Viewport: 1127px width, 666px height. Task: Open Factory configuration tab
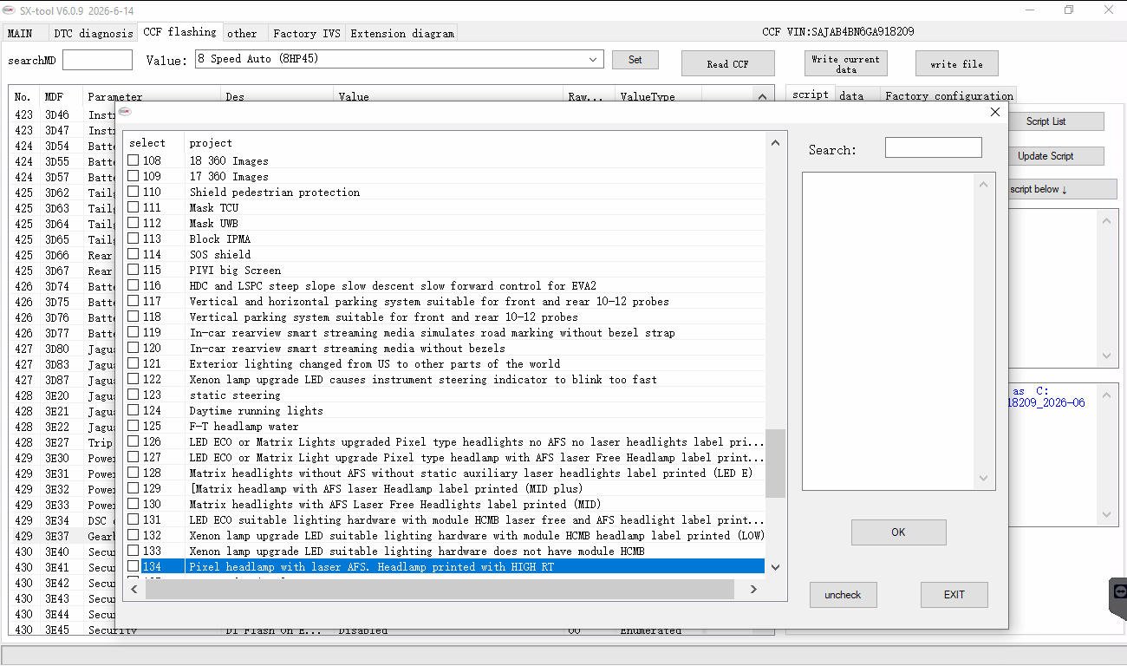pyautogui.click(x=948, y=95)
